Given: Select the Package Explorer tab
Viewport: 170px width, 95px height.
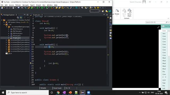Looking at the screenshot, I should click(9, 15).
